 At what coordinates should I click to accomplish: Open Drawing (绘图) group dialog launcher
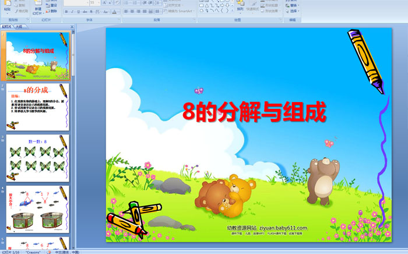pyautogui.click(x=280, y=20)
